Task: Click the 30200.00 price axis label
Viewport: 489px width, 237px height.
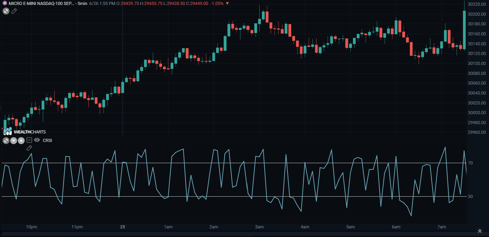Action: point(477,14)
